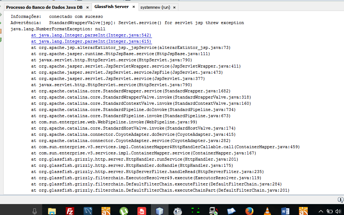Click the HttpJspBase.java:111 stack line
Image resolution: width=344 pixels, height=215 pixels.
tap(121, 54)
